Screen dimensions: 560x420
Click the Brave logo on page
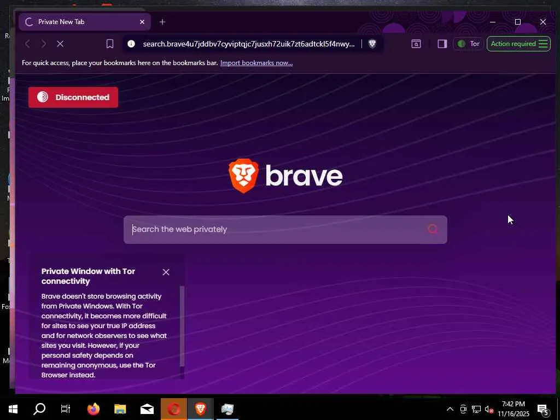(x=285, y=176)
